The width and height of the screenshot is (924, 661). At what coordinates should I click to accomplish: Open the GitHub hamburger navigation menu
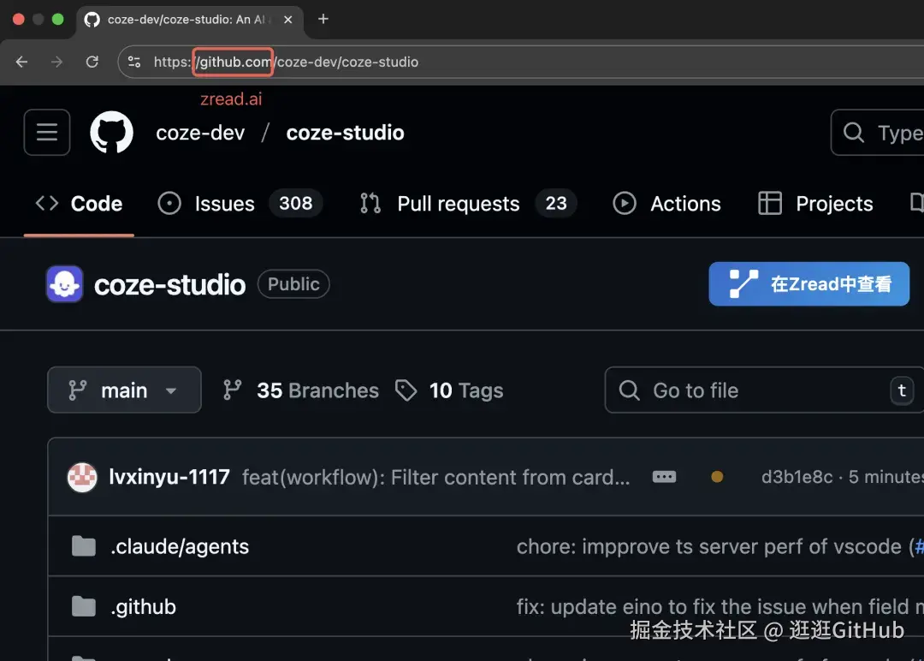(x=47, y=132)
